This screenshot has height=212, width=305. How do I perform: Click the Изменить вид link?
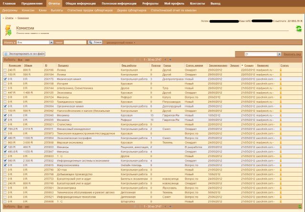click(292, 54)
